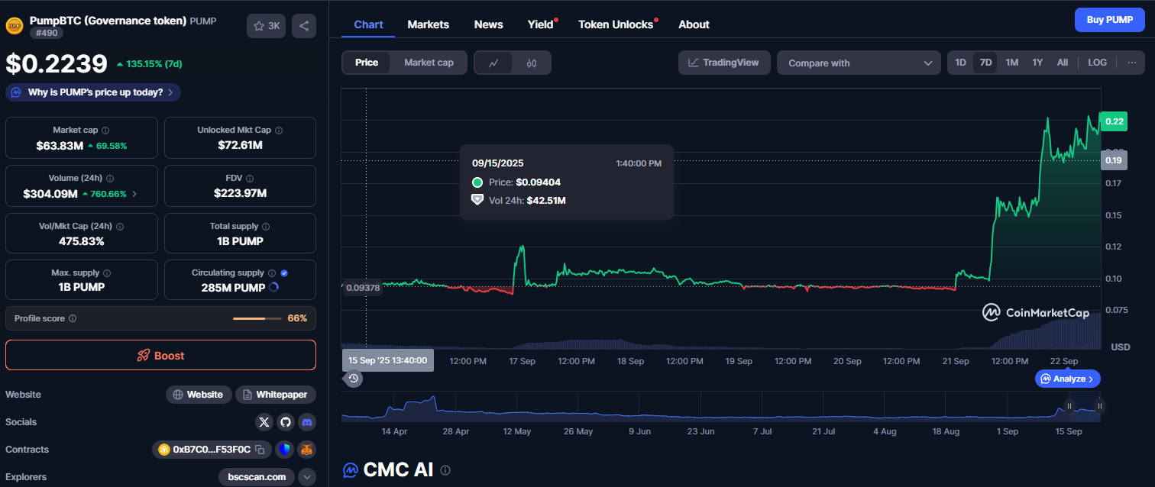Click the Profile score info icon
Image resolution: width=1155 pixels, height=487 pixels.
click(73, 318)
